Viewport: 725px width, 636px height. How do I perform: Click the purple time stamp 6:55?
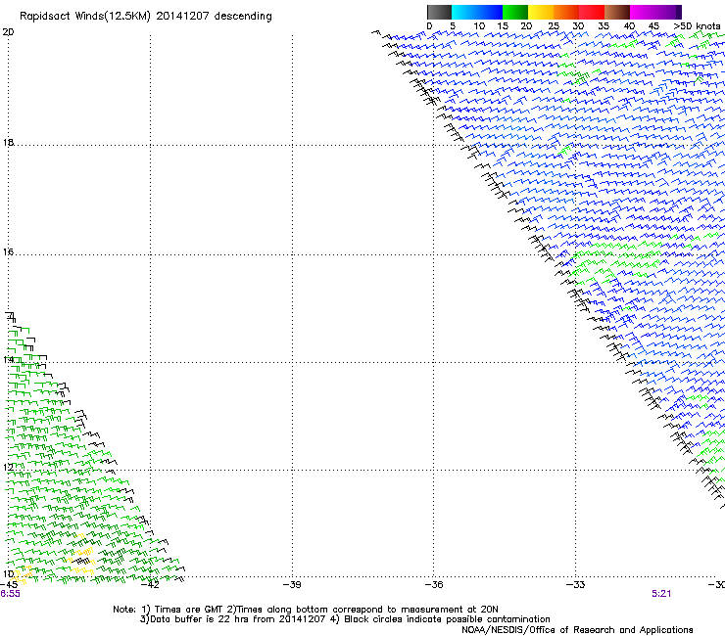coord(10,594)
